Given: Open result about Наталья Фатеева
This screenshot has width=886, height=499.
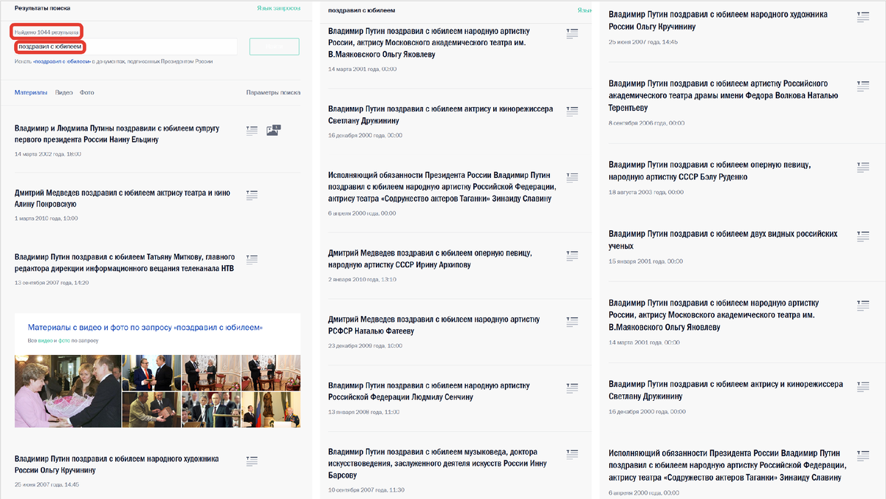Looking at the screenshot, I should tap(433, 326).
